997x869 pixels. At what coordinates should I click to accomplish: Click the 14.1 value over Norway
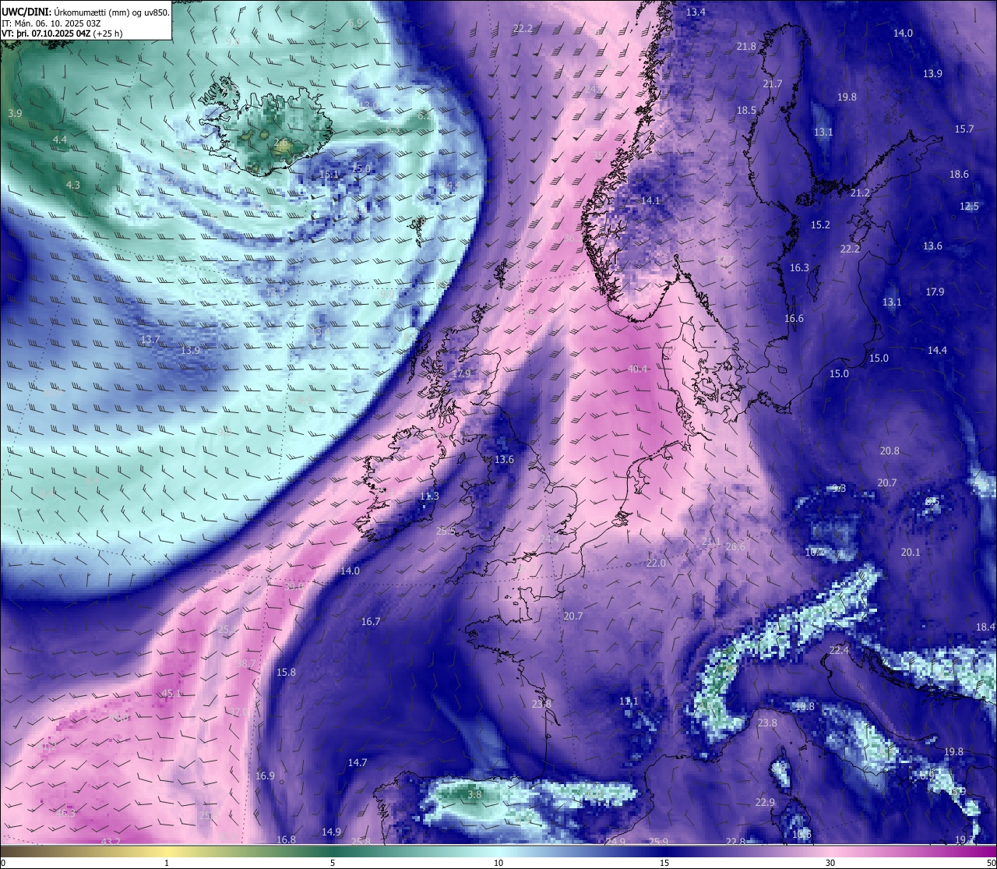click(x=650, y=200)
